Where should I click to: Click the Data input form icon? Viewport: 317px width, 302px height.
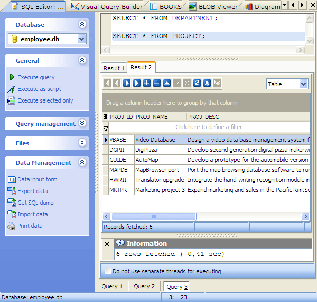(x=12, y=179)
